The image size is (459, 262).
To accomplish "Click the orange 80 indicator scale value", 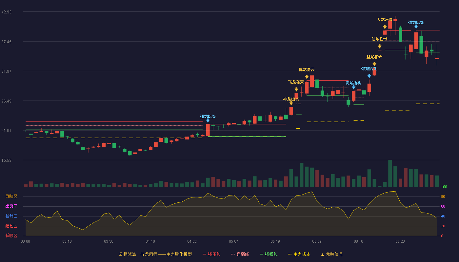I will 443,196.
